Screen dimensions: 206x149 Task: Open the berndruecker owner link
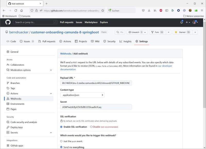pos(19,32)
